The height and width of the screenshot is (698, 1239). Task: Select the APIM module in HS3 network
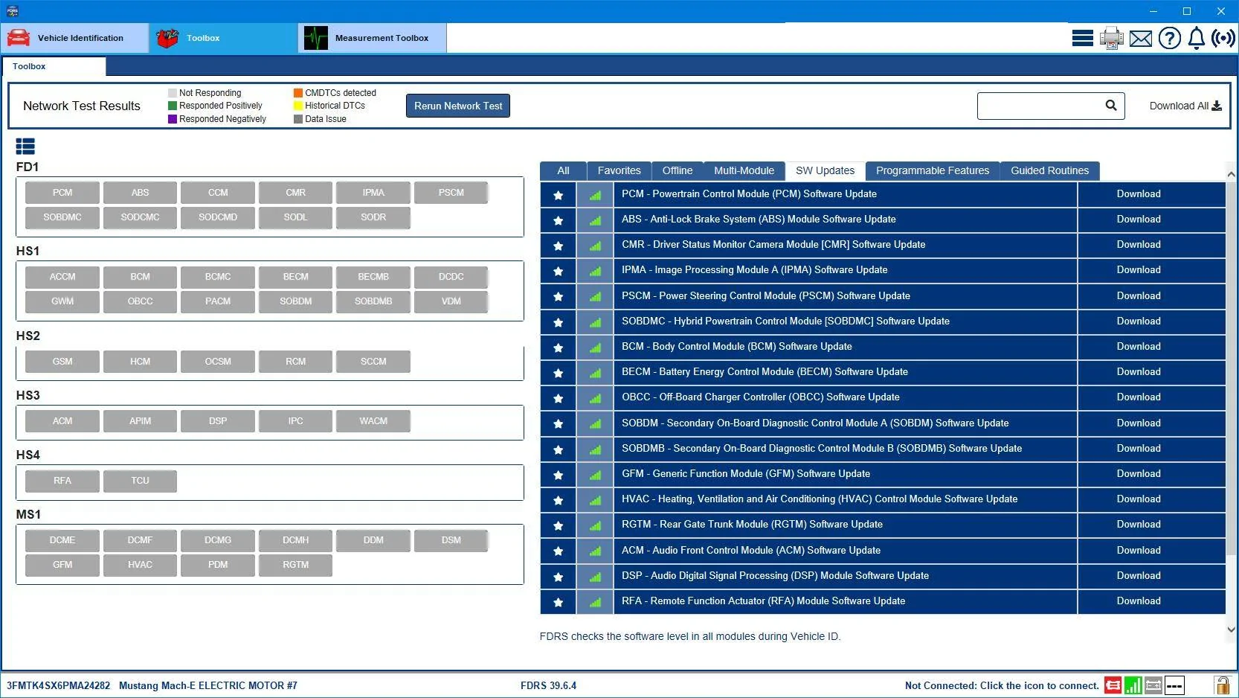pos(140,421)
